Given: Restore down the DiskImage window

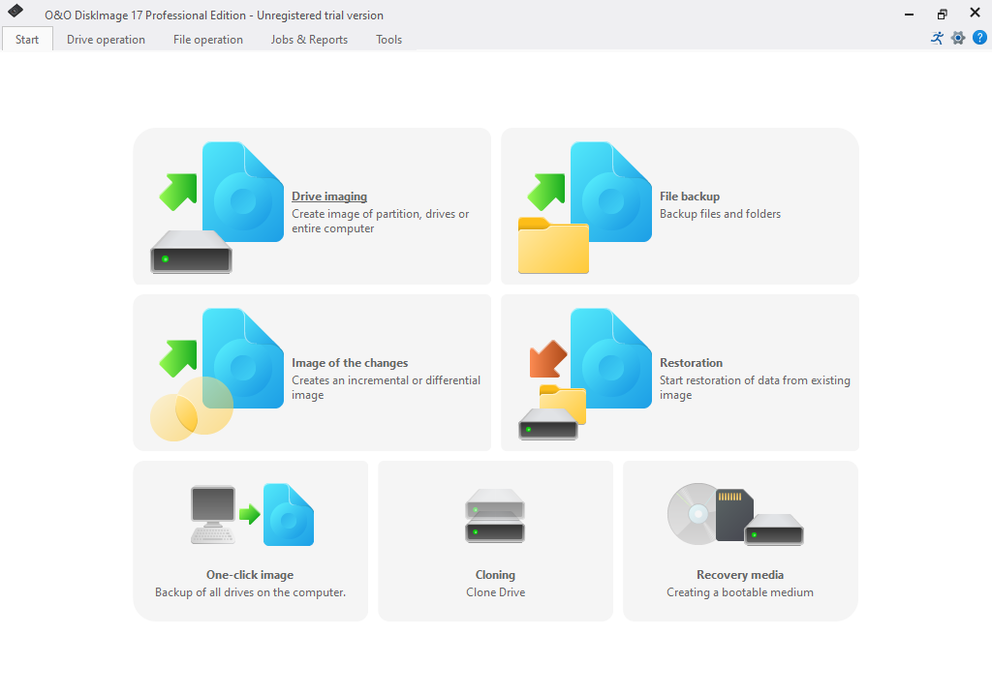Looking at the screenshot, I should (942, 14).
